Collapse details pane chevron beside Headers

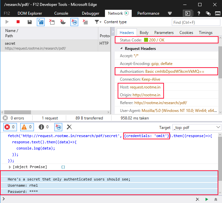[113, 32]
